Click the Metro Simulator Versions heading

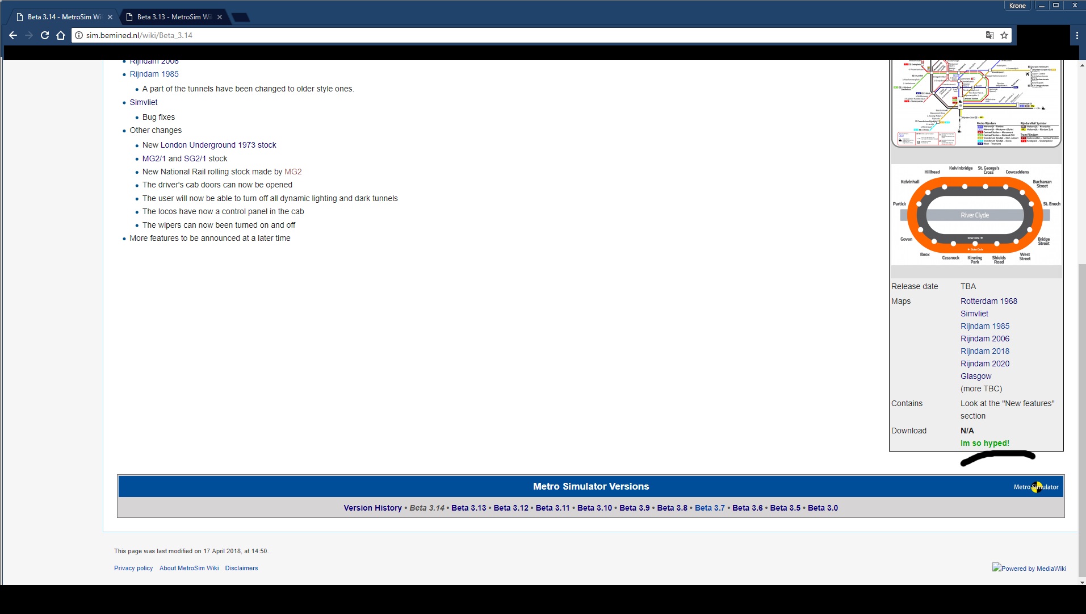point(591,486)
